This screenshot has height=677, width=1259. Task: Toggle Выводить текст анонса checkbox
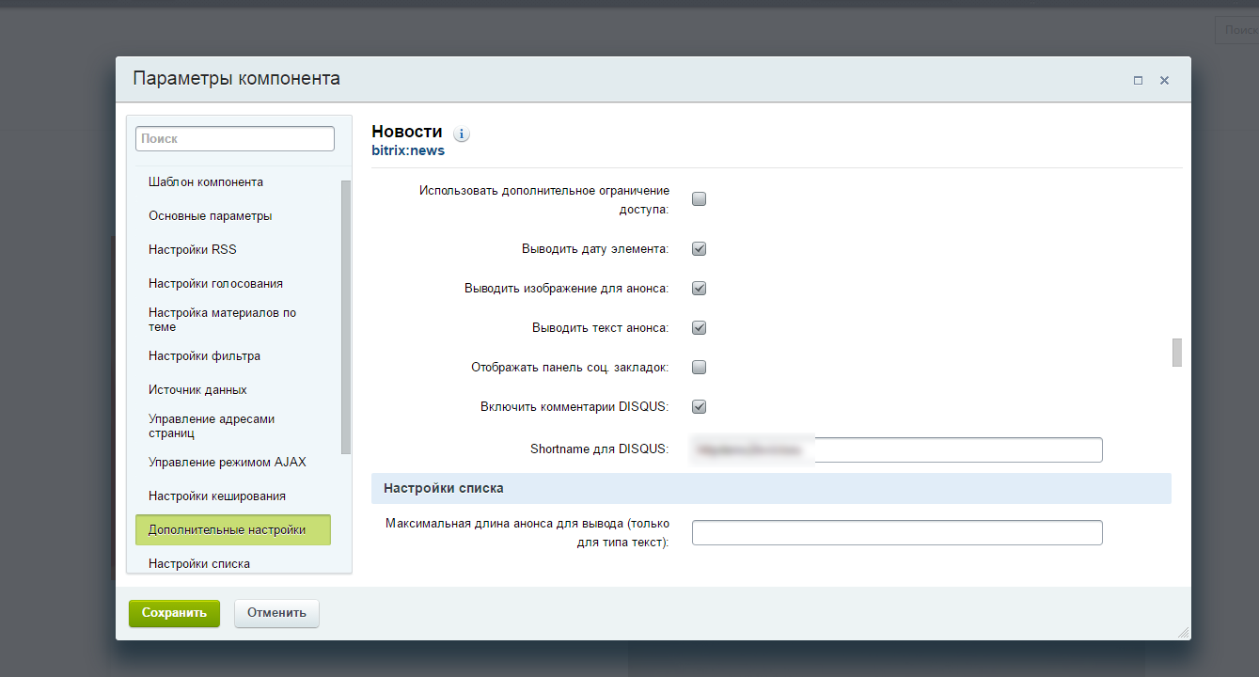[x=699, y=328]
